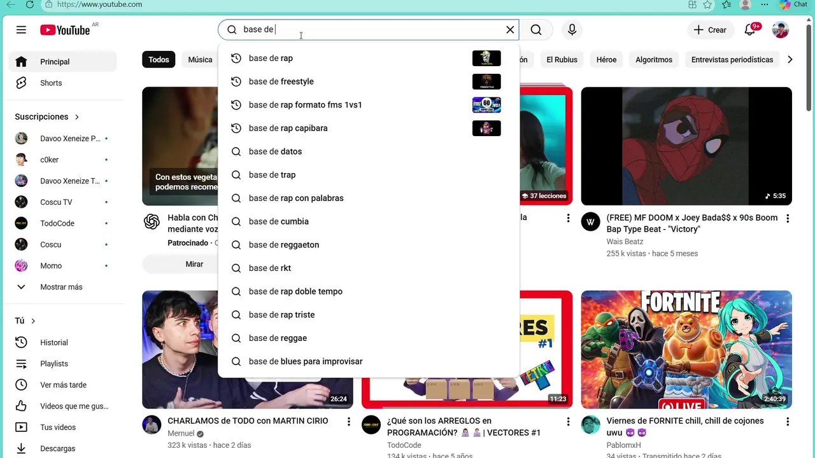Select the El Rubius filter chip
Image resolution: width=815 pixels, height=458 pixels.
pyautogui.click(x=562, y=60)
